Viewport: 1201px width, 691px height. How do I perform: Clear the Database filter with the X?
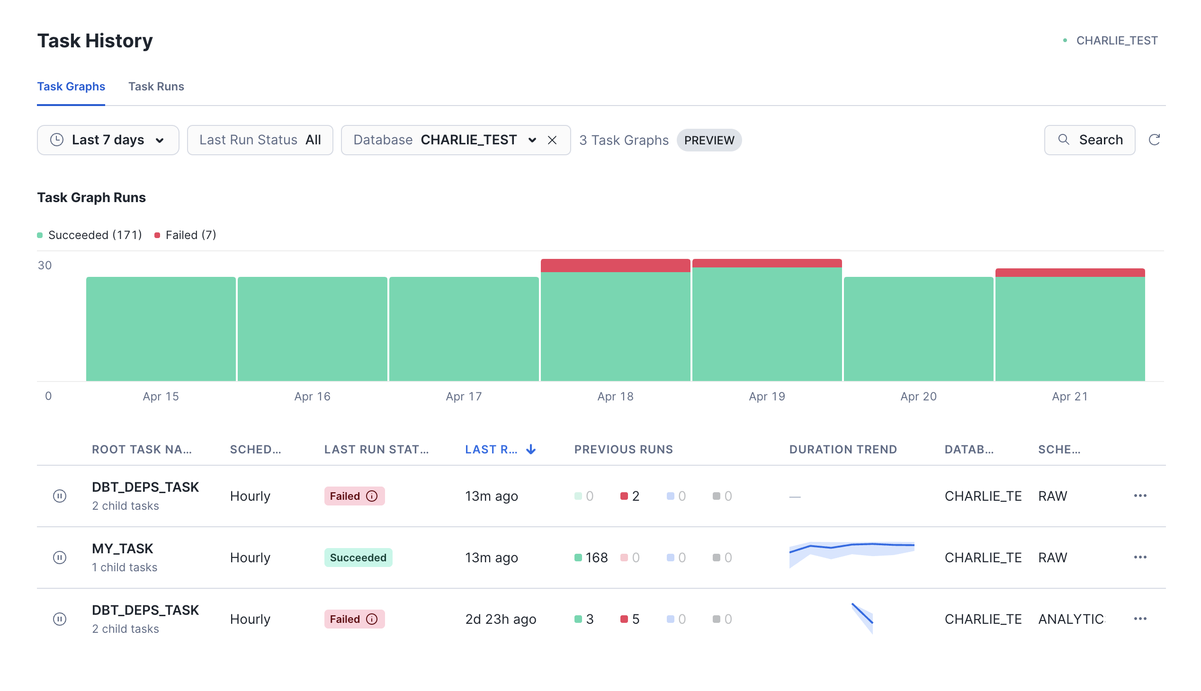552,140
